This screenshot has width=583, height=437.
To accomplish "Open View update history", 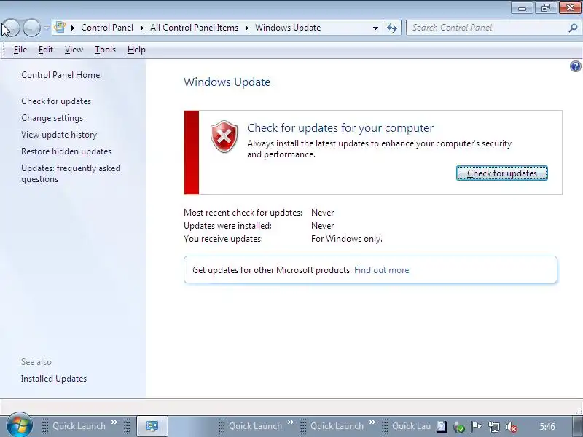I will (59, 135).
